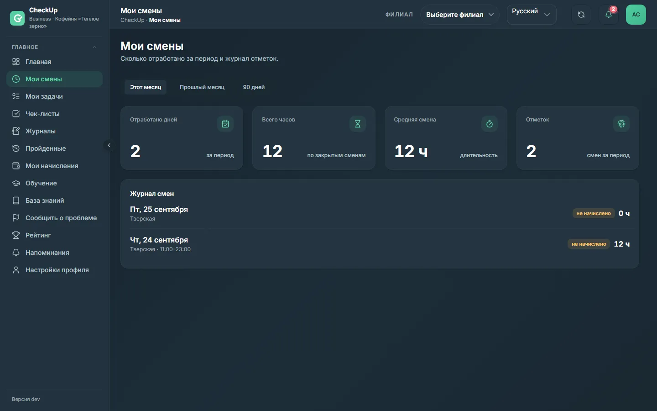This screenshot has width=657, height=411.
Task: Click не начислено badge for 24 сентября
Action: (x=589, y=244)
